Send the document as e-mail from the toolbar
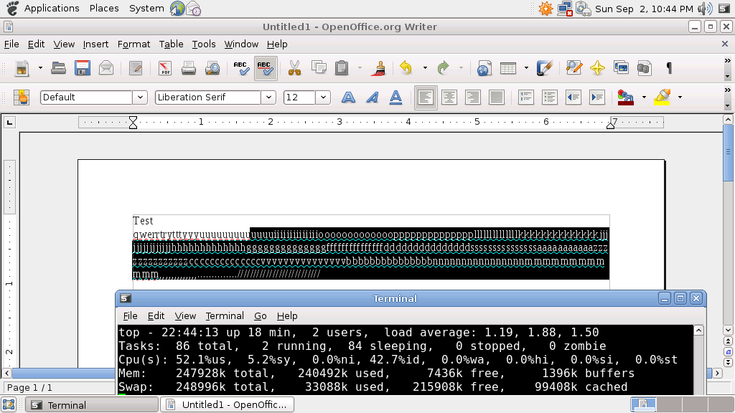 point(106,68)
